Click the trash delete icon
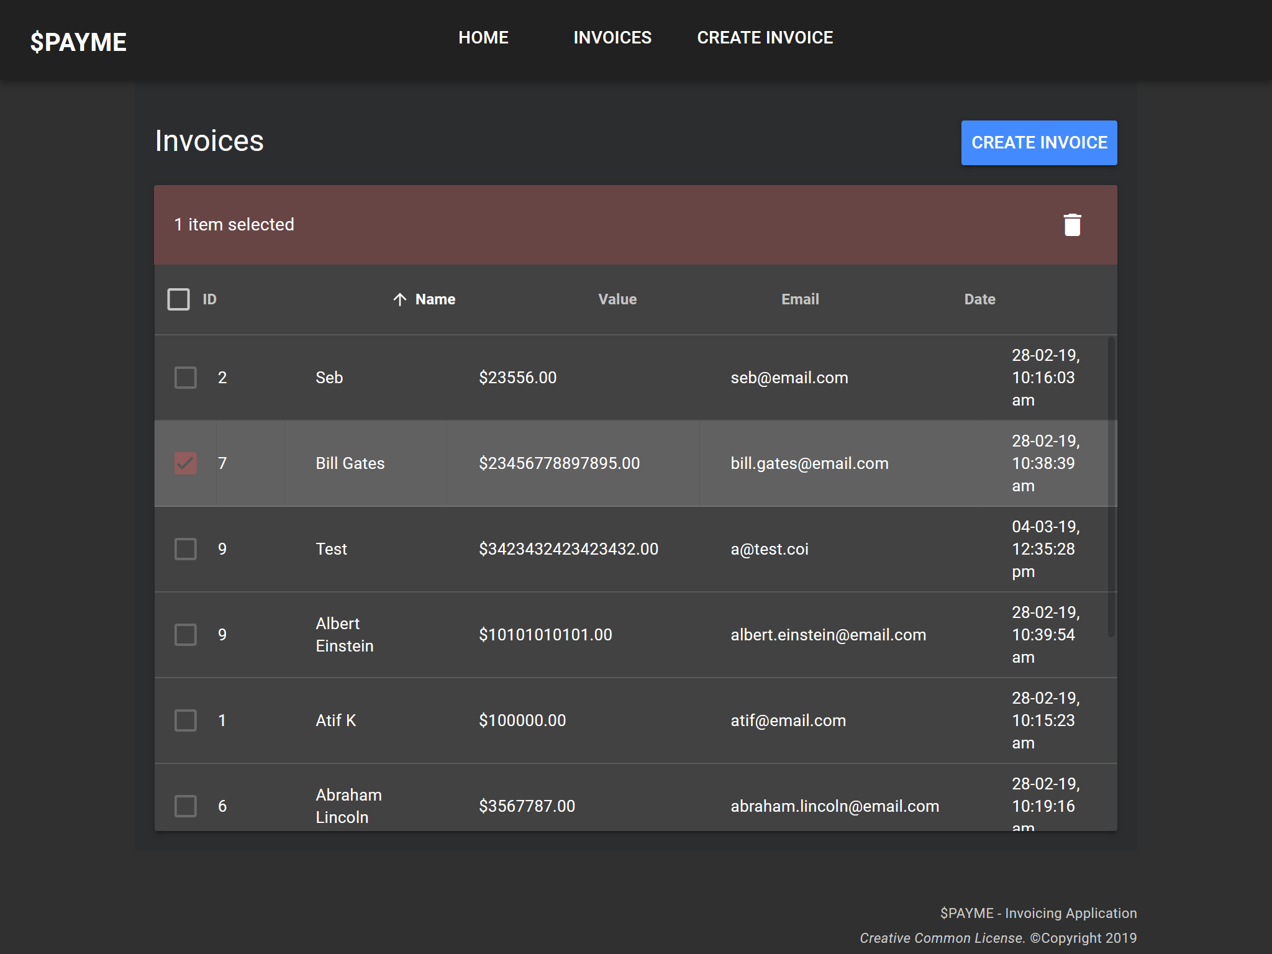Screen dimensions: 1272x954 coord(1072,225)
